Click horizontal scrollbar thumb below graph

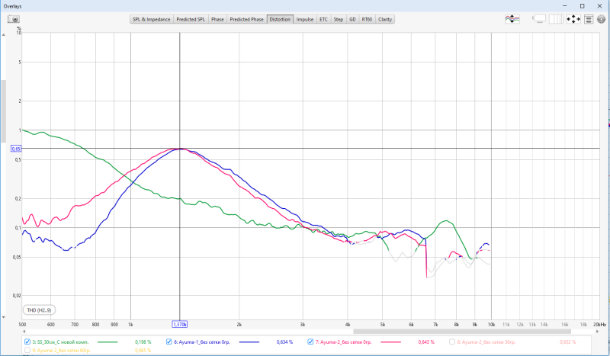462,332
